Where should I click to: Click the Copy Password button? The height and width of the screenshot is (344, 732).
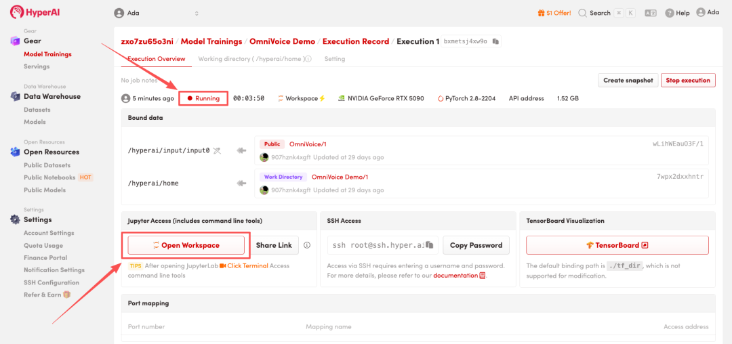coord(476,245)
